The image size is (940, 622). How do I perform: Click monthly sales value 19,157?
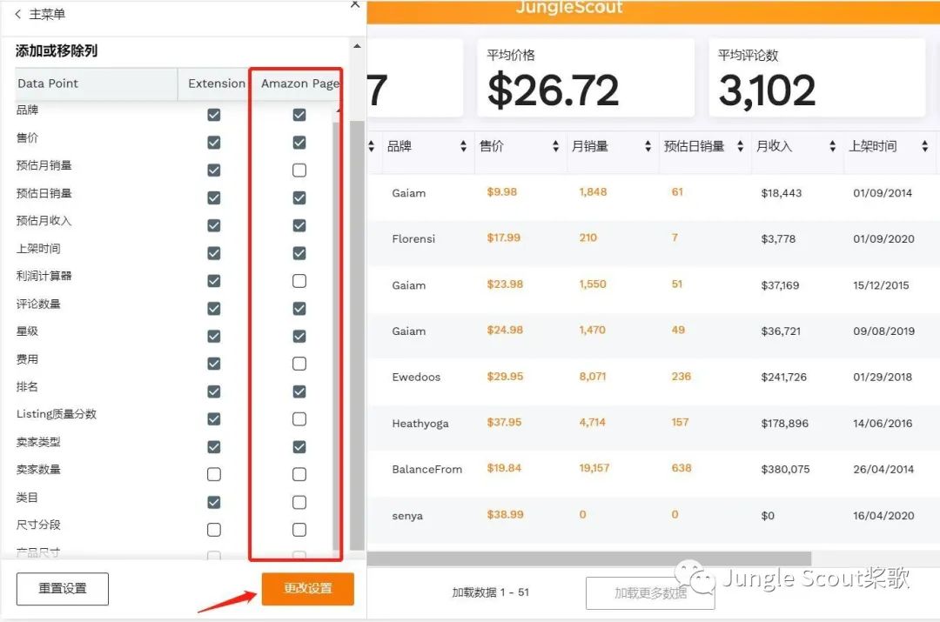(594, 469)
